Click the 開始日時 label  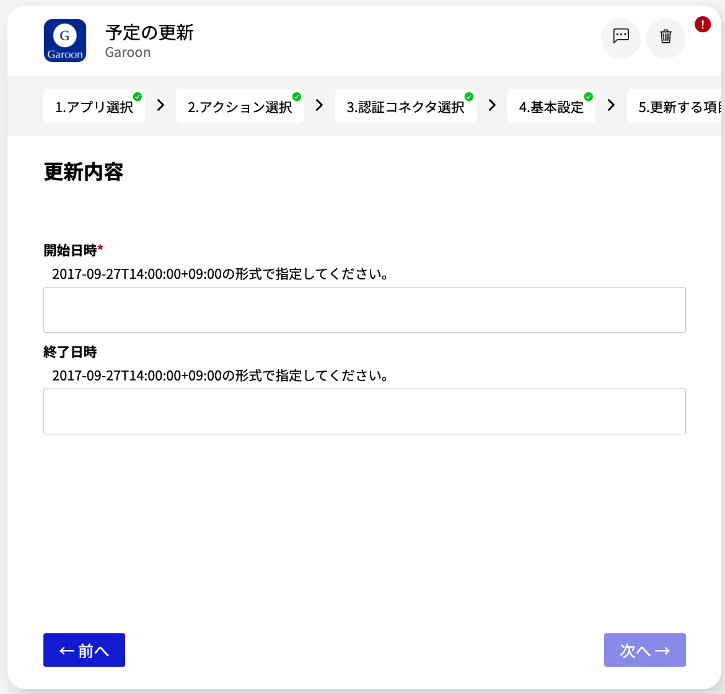[x=70, y=250]
